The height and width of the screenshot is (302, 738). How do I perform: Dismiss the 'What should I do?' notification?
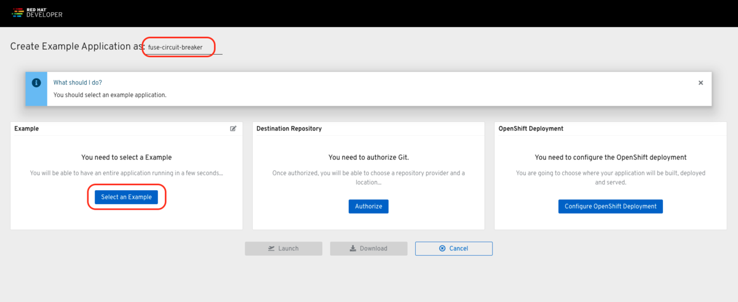click(x=700, y=82)
